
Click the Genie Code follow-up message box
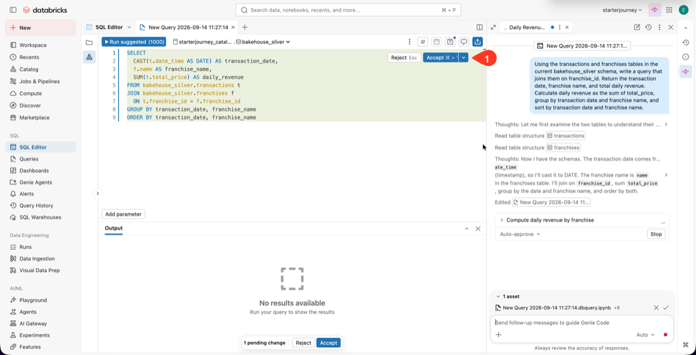pyautogui.click(x=582, y=323)
